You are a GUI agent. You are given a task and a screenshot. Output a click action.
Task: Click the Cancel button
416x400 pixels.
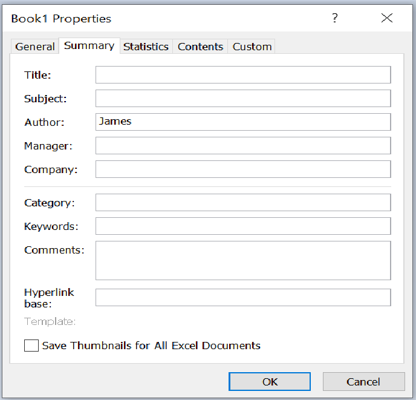tap(363, 382)
